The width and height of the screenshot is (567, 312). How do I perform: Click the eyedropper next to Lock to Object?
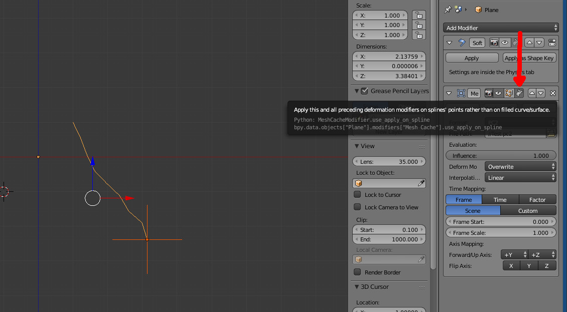422,183
